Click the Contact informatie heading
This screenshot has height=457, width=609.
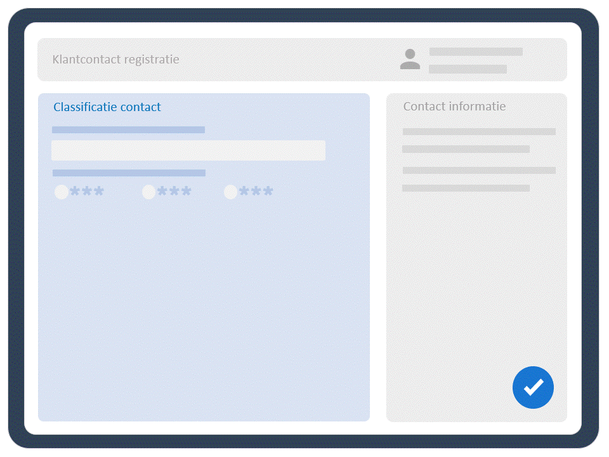[x=454, y=106]
